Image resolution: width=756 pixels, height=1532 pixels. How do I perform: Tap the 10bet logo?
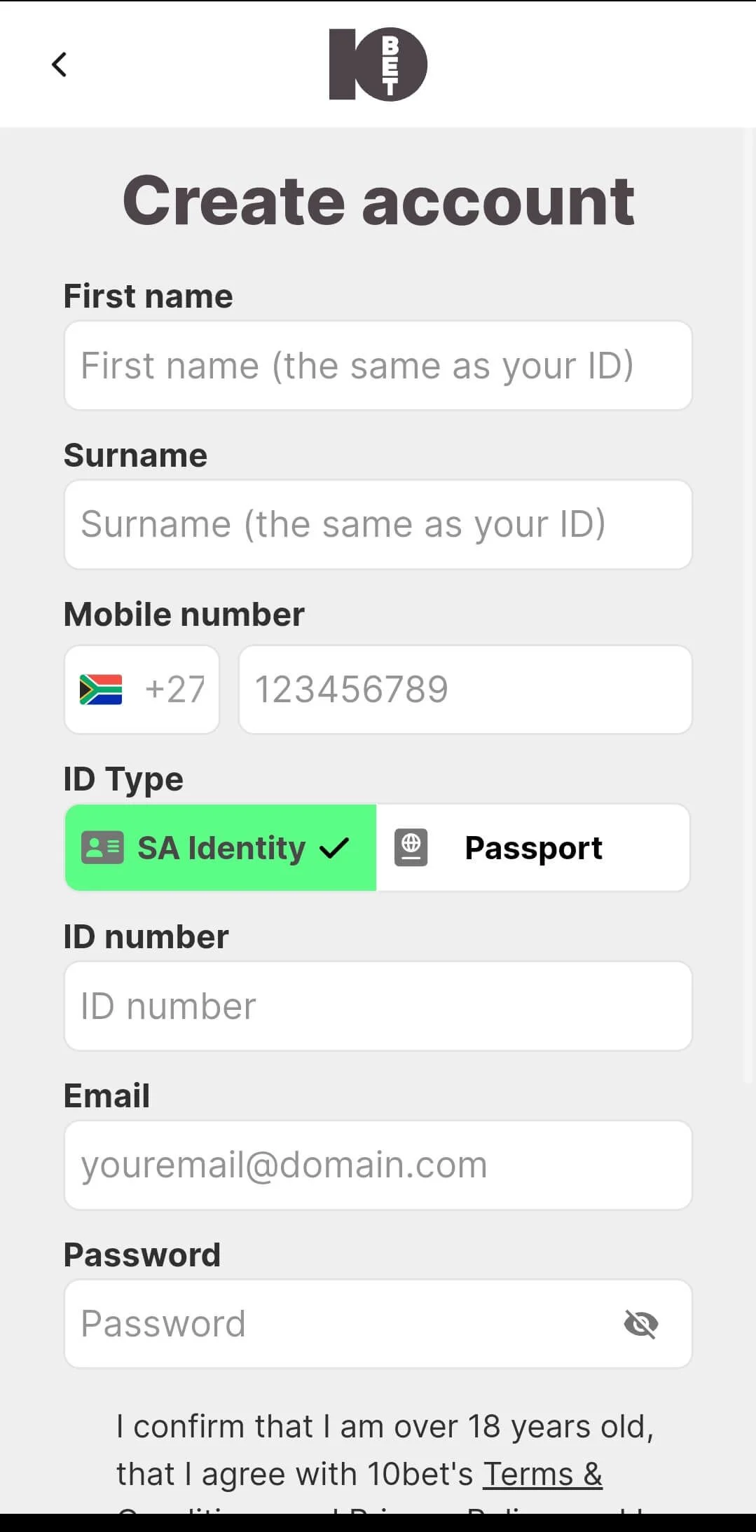point(378,64)
